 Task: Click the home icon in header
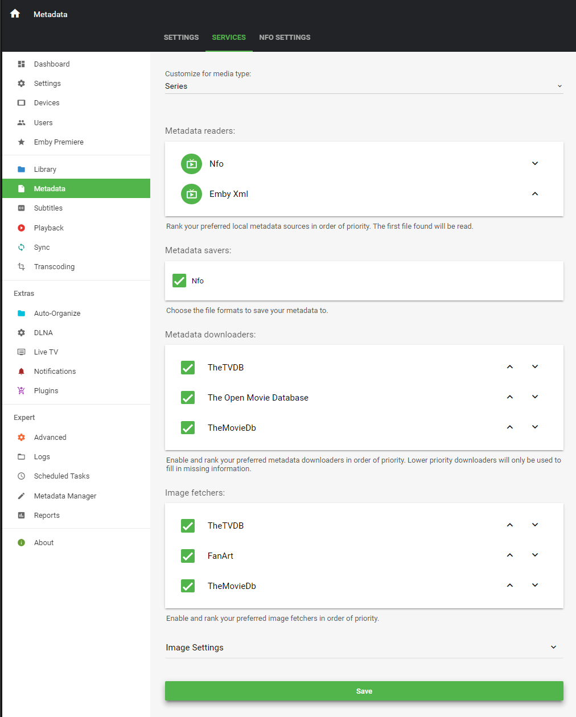[x=15, y=14]
